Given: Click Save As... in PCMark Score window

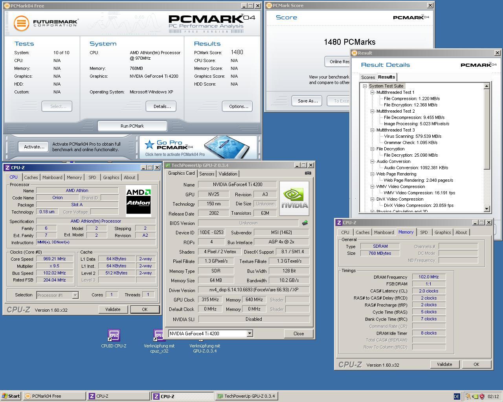Looking at the screenshot, I should tap(307, 101).
